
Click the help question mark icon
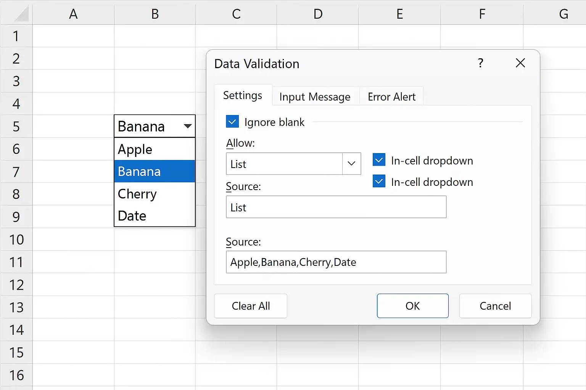point(481,63)
